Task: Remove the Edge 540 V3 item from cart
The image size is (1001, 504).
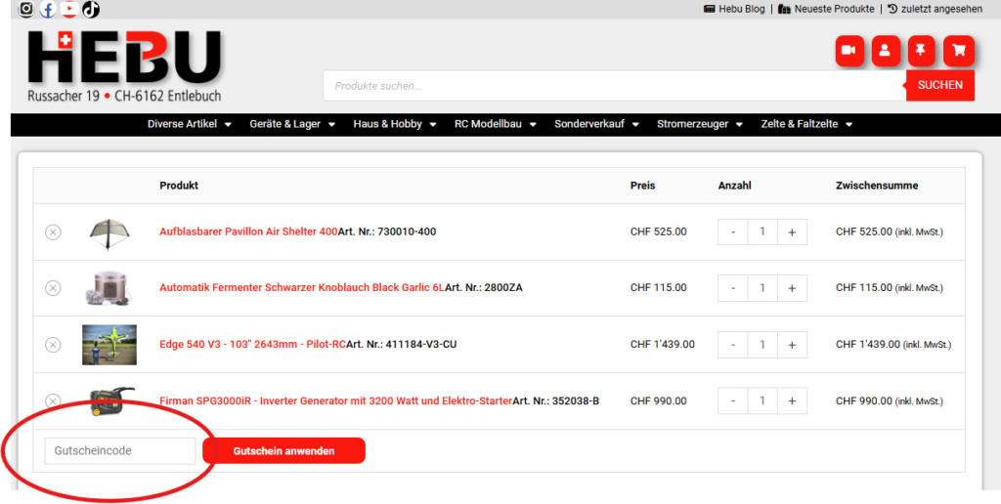Action: (53, 345)
